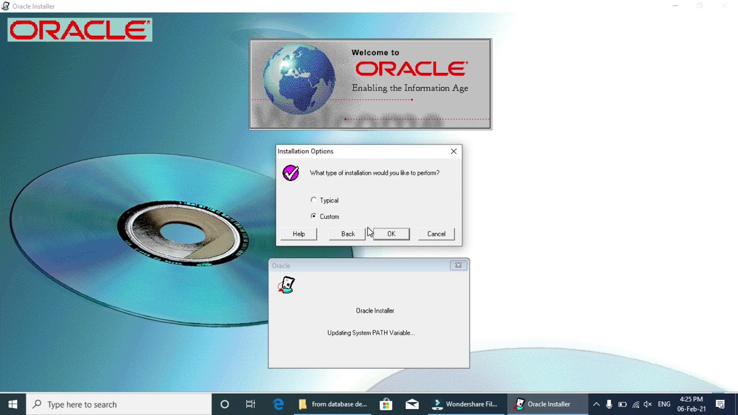Click OK in Installation Options

pyautogui.click(x=391, y=234)
